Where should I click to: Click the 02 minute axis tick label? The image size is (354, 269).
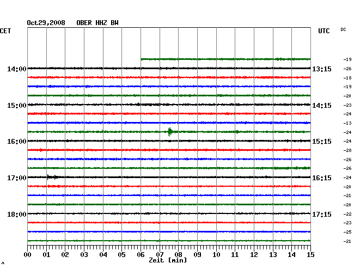(65, 254)
